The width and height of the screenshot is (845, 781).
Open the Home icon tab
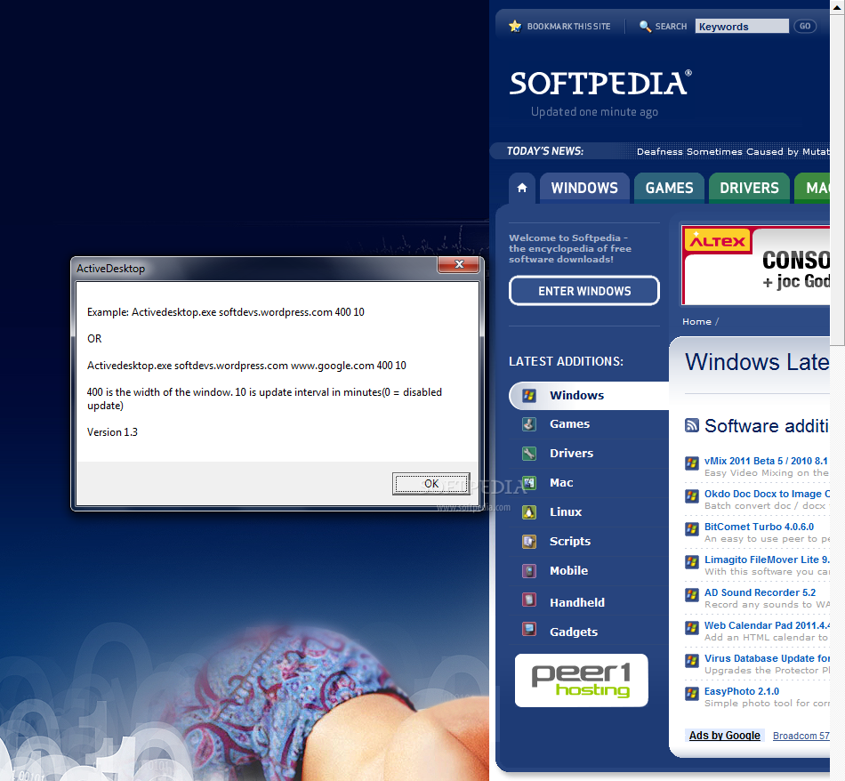521,188
